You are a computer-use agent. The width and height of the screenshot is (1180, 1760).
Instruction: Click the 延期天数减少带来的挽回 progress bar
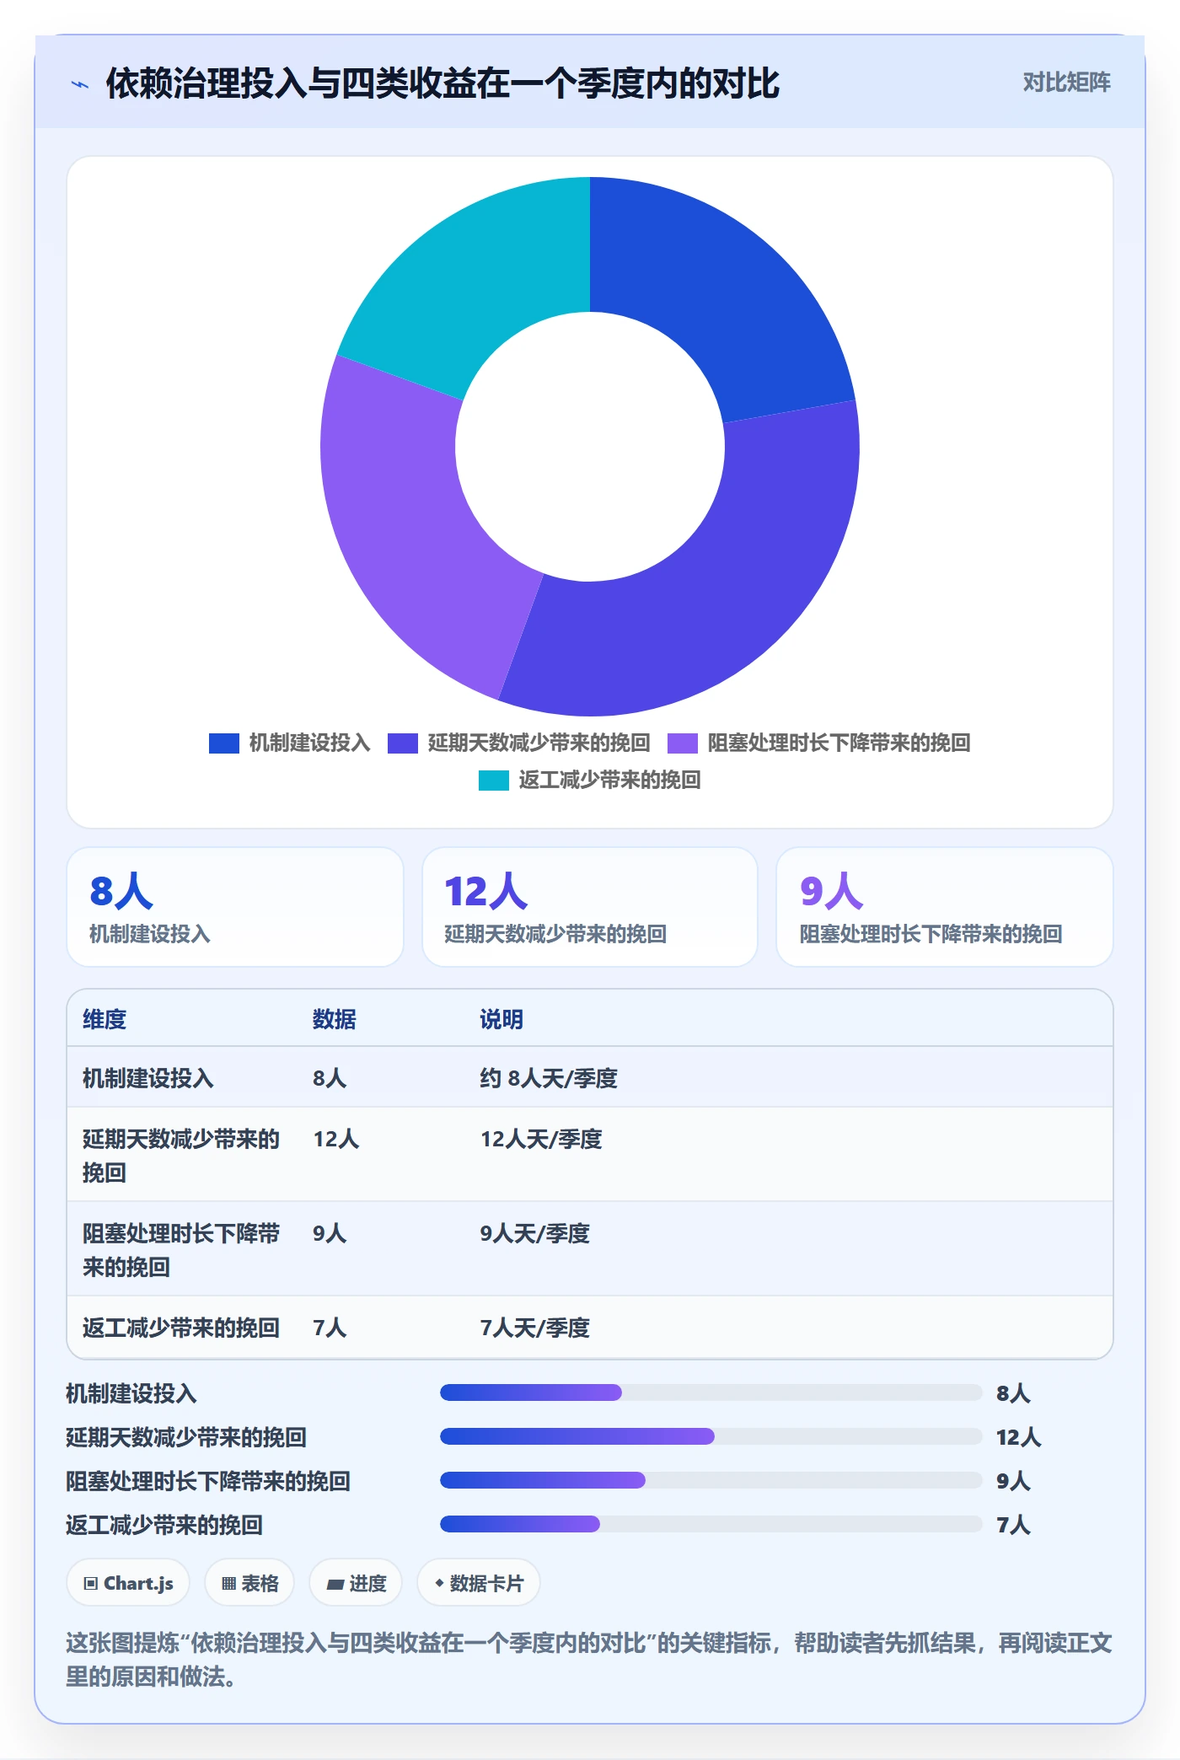[x=711, y=1436]
